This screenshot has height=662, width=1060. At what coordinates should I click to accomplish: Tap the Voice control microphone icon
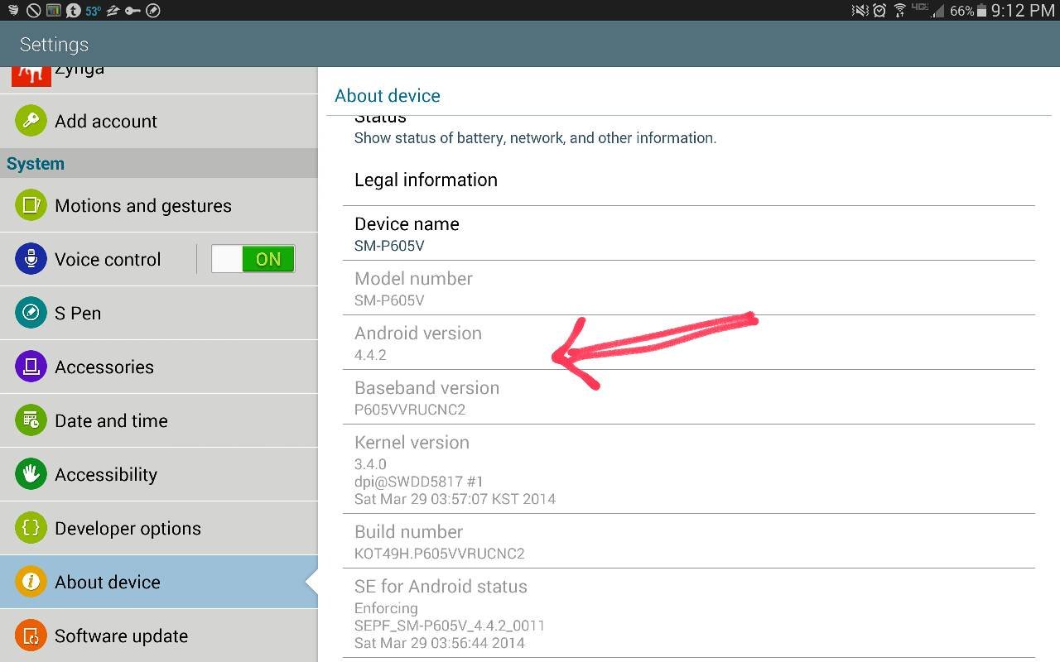click(31, 259)
